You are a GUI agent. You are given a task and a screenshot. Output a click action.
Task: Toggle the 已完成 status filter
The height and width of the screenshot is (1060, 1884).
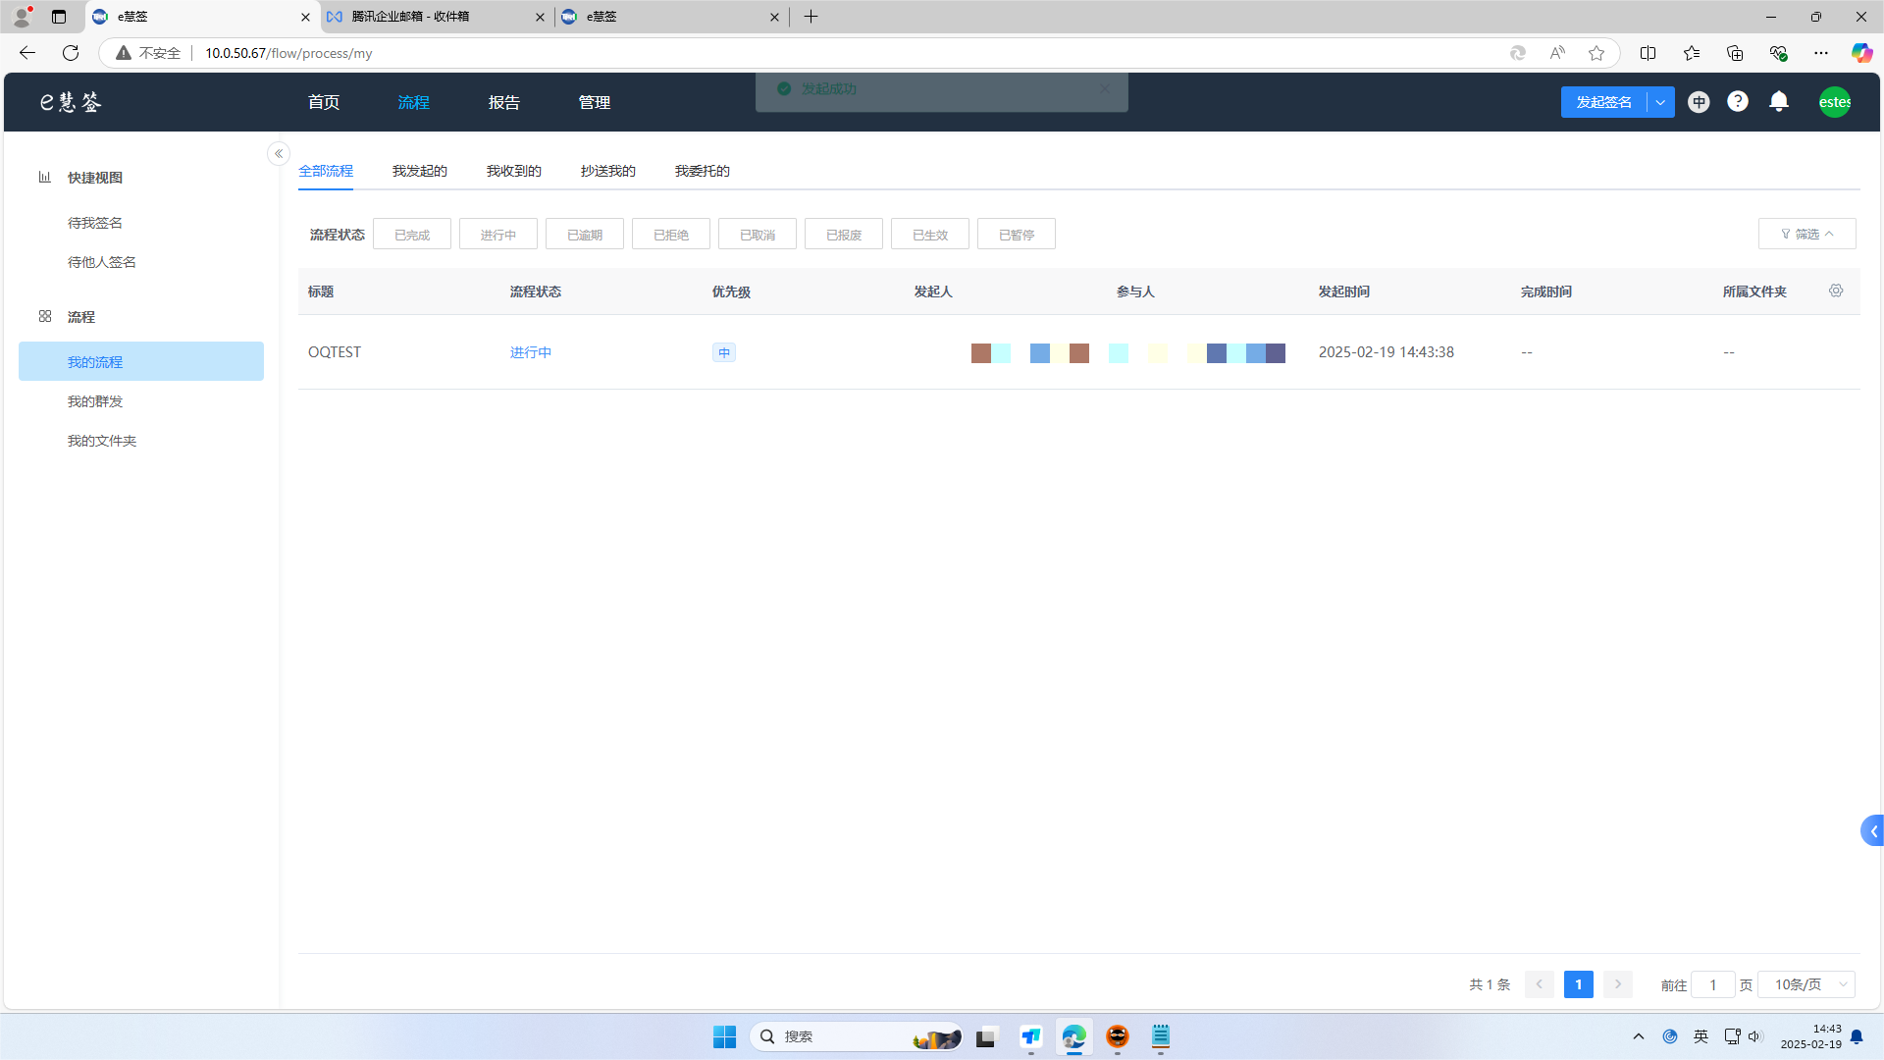(412, 235)
